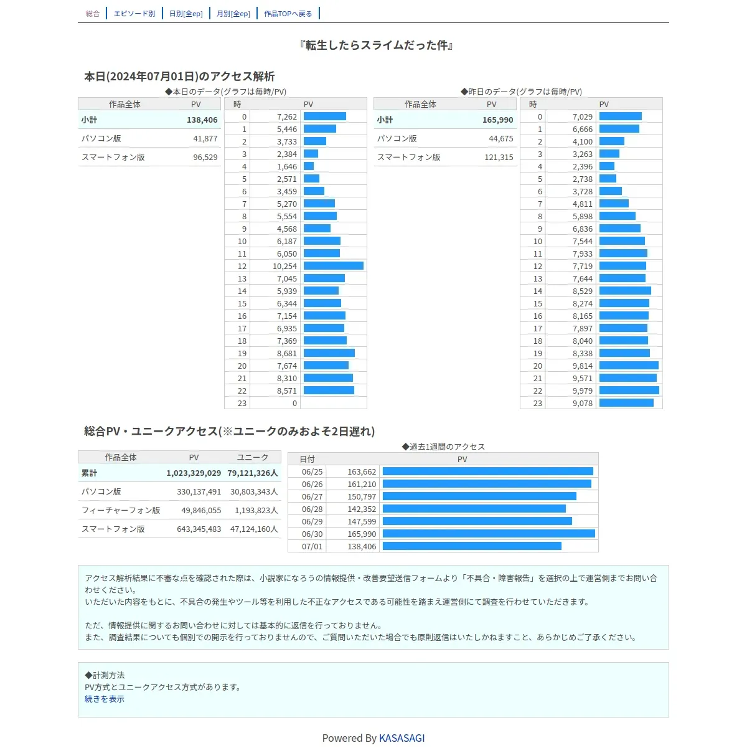Screen dimensions: 747x748
Task: Click フィーチャーフォン版 PV value 49,846,055
Action: [202, 510]
